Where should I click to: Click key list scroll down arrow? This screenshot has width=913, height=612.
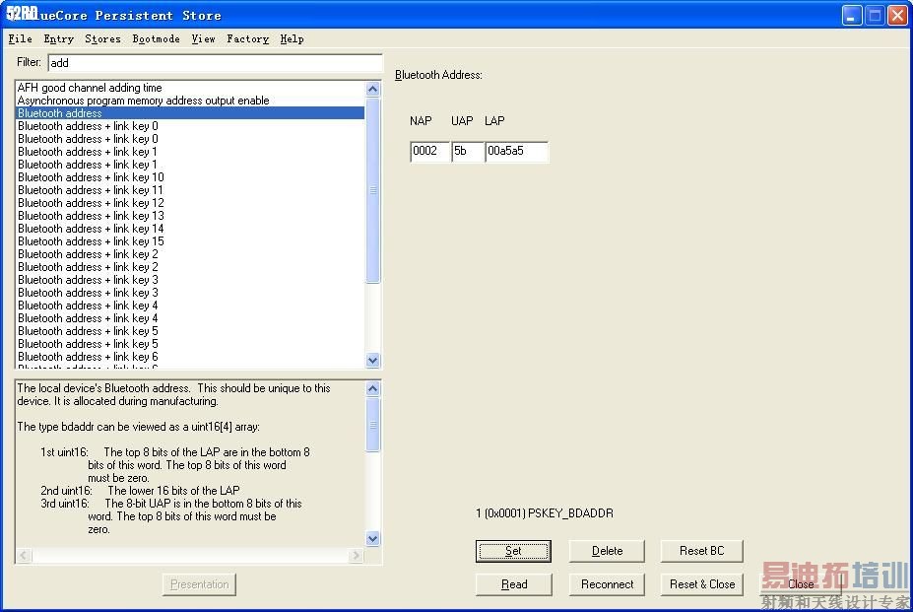tap(373, 361)
